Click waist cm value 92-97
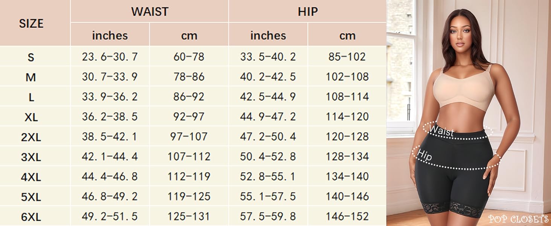The image size is (551, 226). pos(189,117)
